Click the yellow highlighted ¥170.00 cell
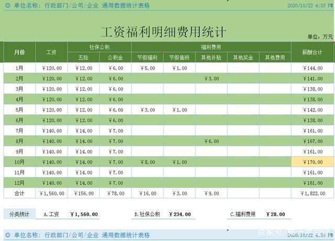The width and height of the screenshot is (335, 241). (x=312, y=162)
